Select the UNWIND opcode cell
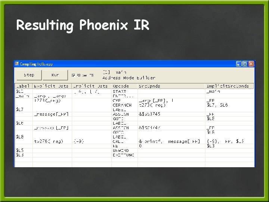Screen dimensions: 269x202 click(124, 150)
